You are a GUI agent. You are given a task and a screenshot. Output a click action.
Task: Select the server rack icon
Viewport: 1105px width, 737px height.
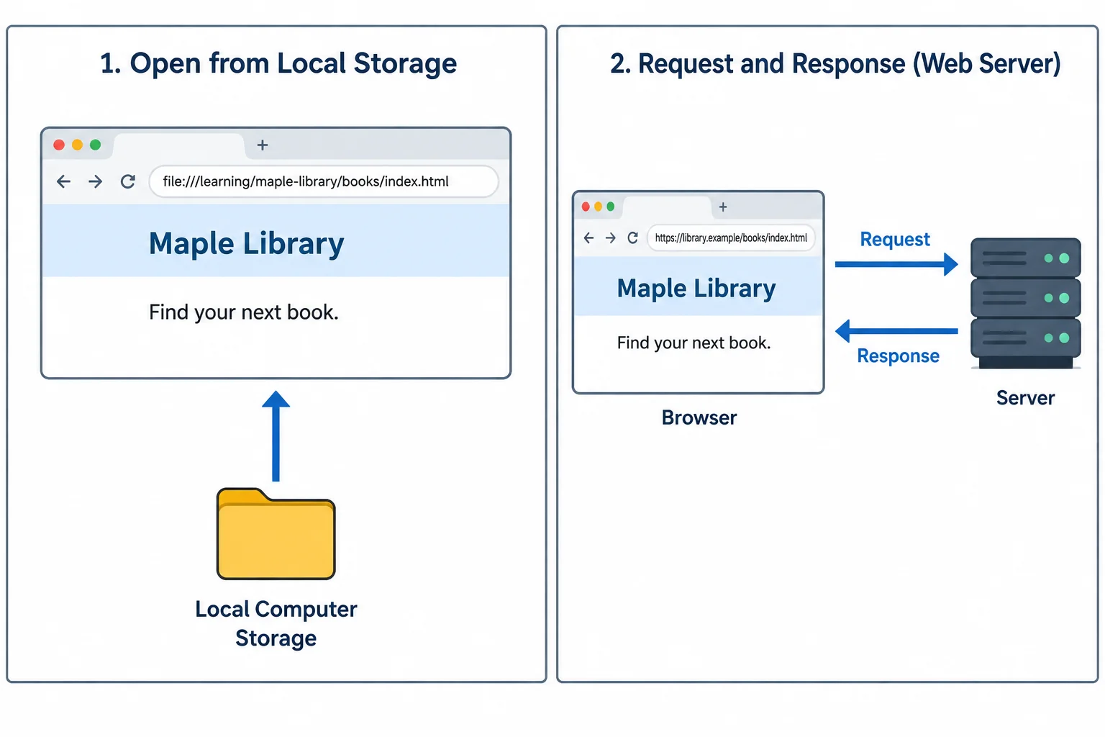click(1026, 303)
